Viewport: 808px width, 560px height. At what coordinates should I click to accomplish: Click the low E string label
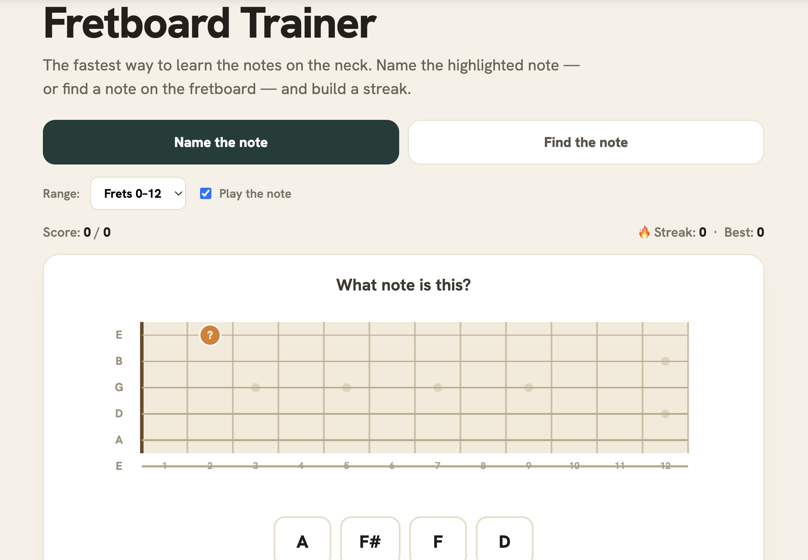(119, 466)
